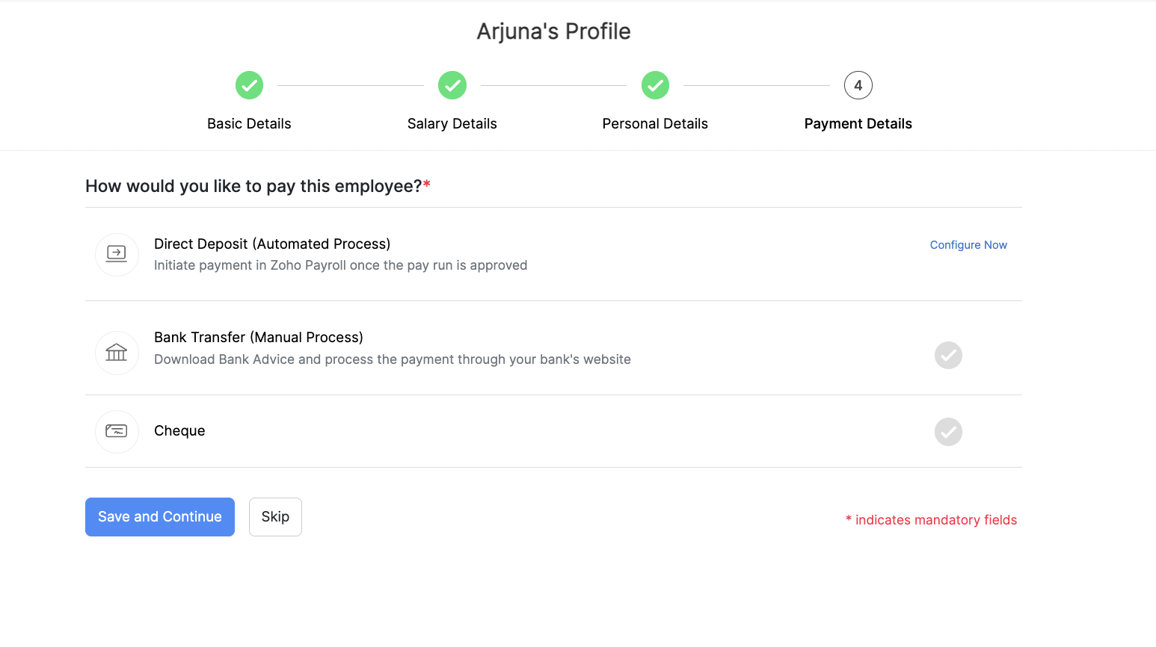The image size is (1156, 647).
Task: Select the Bank Transfer bank icon
Action: coord(117,352)
